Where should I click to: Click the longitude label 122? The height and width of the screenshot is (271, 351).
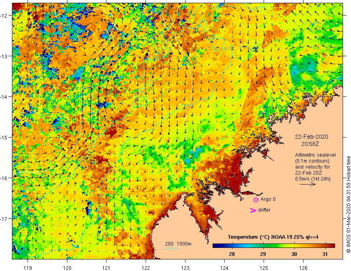[146, 268]
